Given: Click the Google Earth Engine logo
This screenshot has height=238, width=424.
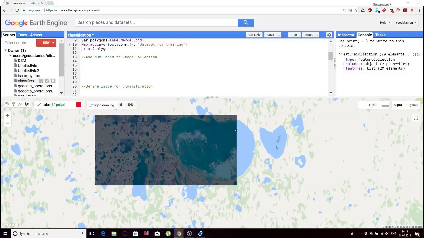Looking at the screenshot, I should 36,23.
